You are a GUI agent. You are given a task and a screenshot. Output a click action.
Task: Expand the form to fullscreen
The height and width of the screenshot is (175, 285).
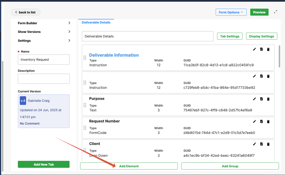click(x=275, y=12)
